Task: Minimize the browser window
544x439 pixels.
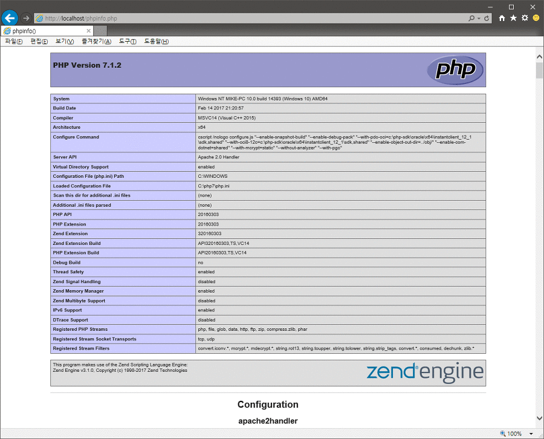Action: click(x=490, y=7)
